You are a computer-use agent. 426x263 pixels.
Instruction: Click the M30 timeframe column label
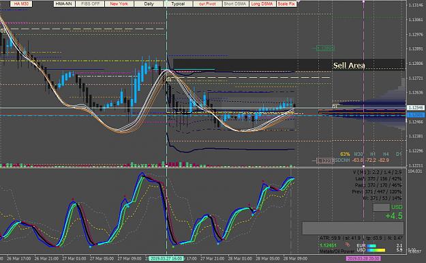coord(359,154)
